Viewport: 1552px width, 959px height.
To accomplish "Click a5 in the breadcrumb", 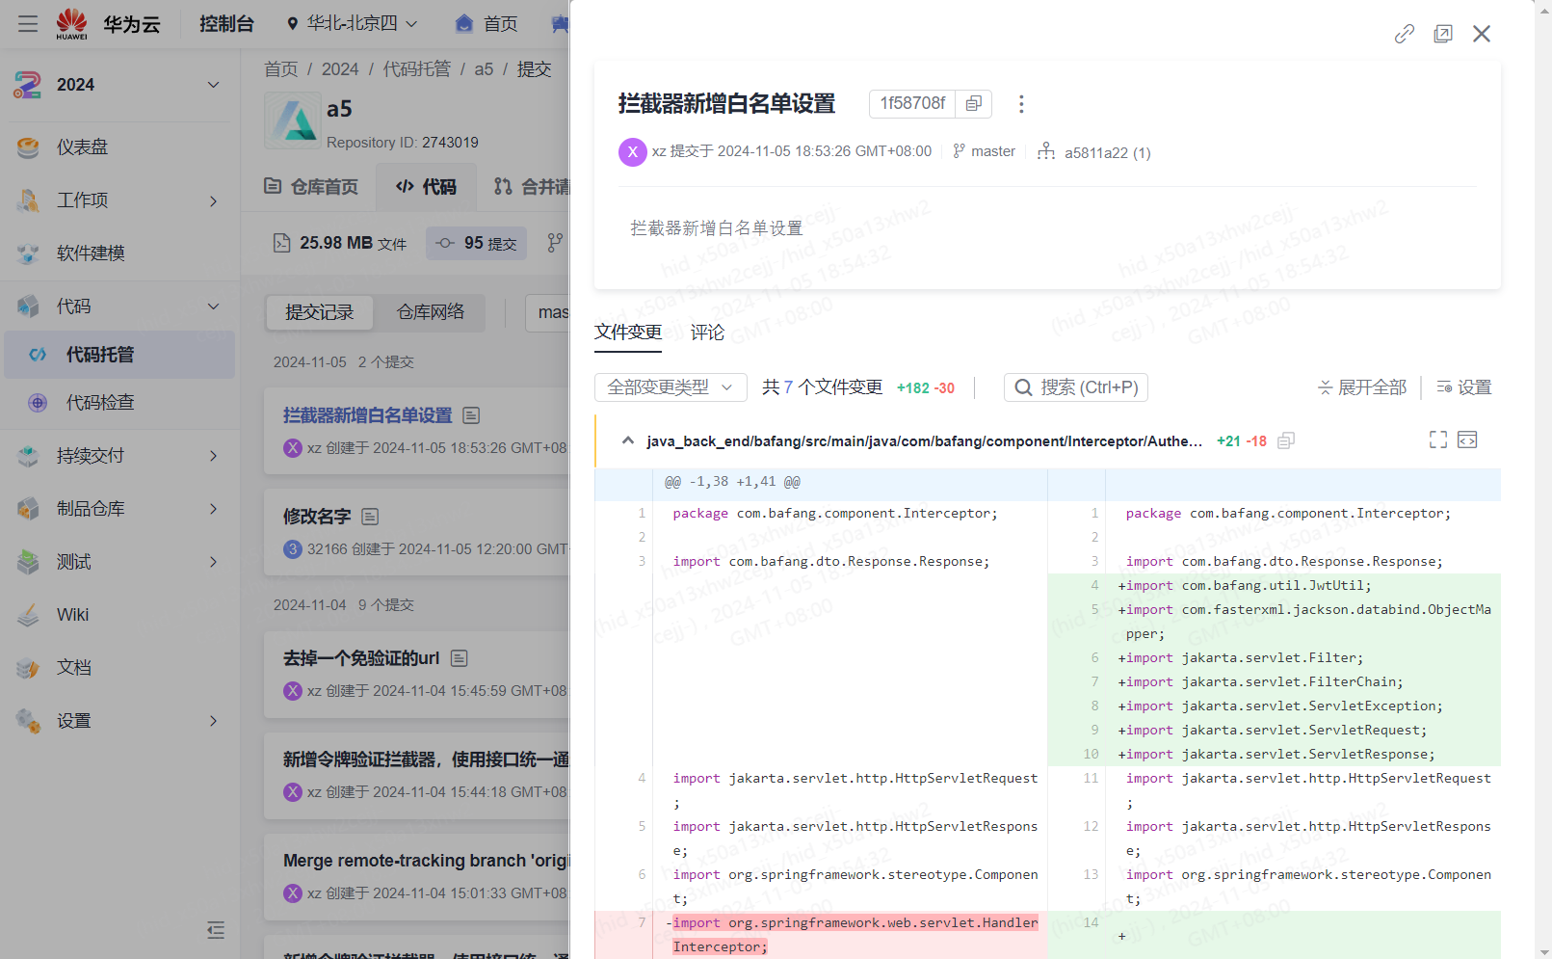I will (x=484, y=69).
